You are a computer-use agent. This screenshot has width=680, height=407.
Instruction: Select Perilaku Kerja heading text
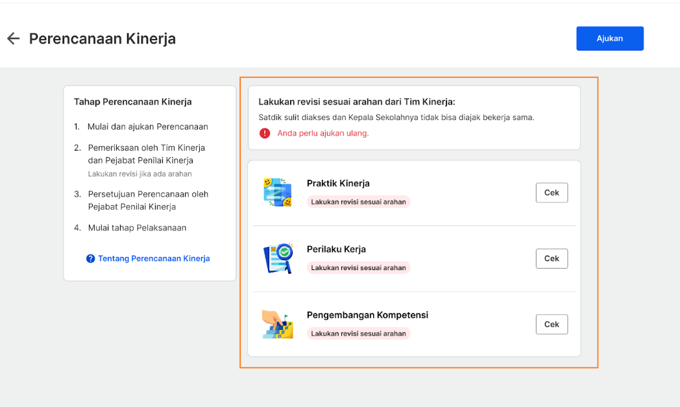pyautogui.click(x=336, y=249)
